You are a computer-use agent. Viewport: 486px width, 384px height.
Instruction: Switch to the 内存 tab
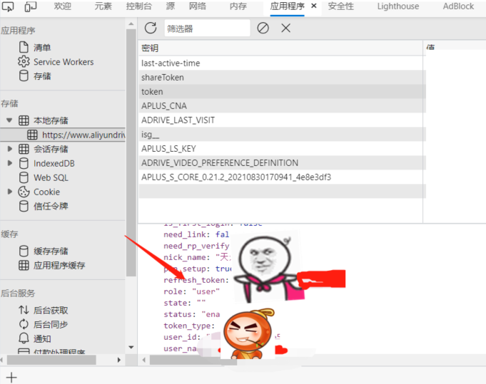tap(238, 6)
